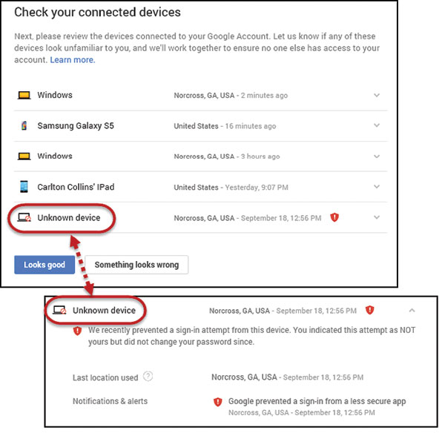Select the Samsung Galaxy S5 device name
The width and height of the screenshot is (445, 436).
(76, 126)
